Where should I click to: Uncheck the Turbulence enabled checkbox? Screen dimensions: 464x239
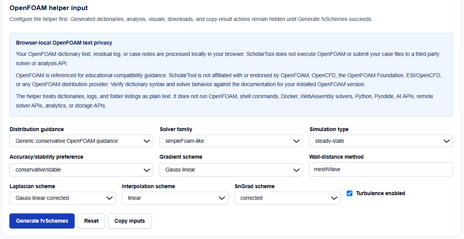350,193
